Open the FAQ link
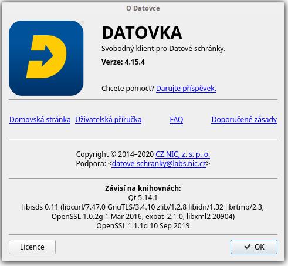 (x=177, y=119)
